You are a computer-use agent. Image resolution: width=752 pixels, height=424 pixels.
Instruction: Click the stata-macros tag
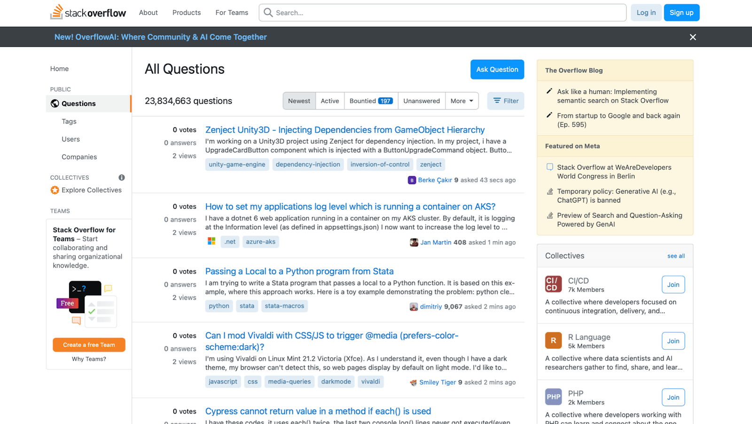click(284, 306)
